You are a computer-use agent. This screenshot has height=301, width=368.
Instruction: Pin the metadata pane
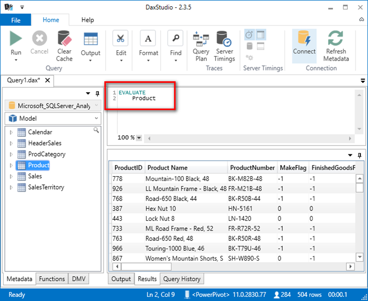(97, 93)
